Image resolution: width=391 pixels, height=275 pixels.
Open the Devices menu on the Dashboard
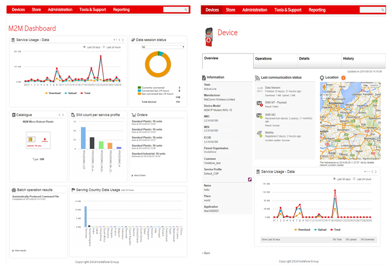18,10
